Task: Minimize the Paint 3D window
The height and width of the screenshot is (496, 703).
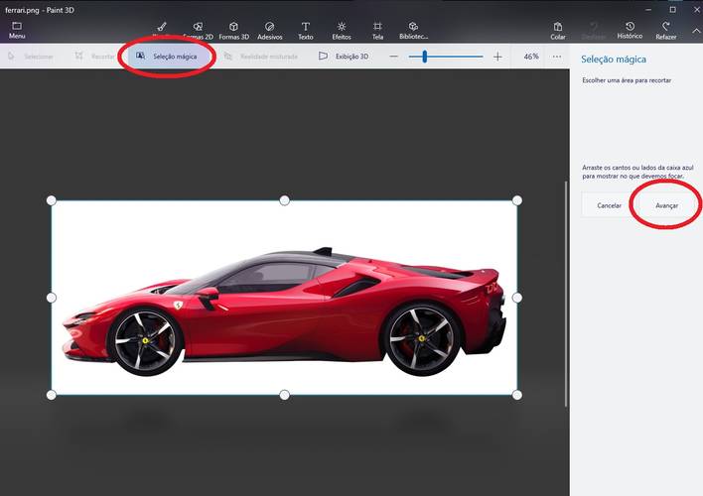Action: 648,9
